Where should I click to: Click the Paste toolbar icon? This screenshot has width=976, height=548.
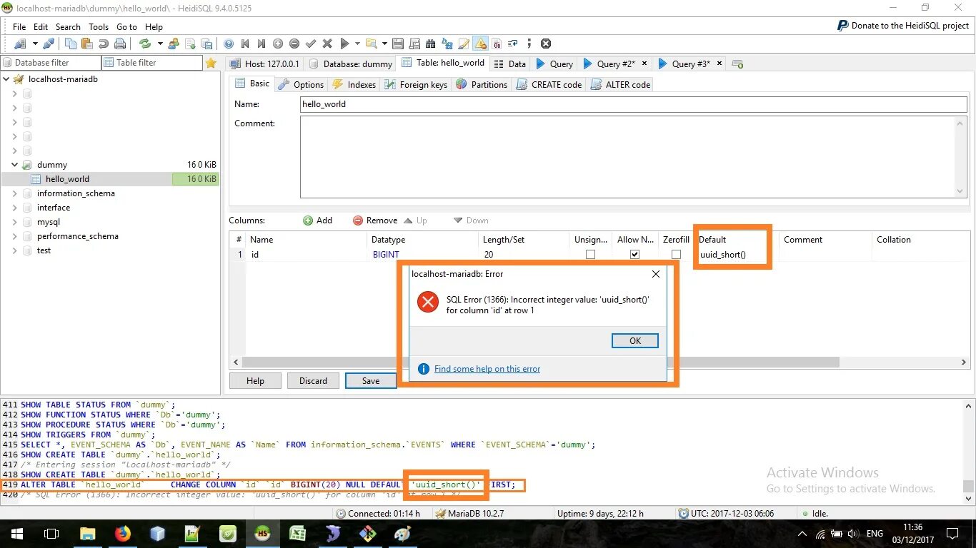[x=87, y=44]
